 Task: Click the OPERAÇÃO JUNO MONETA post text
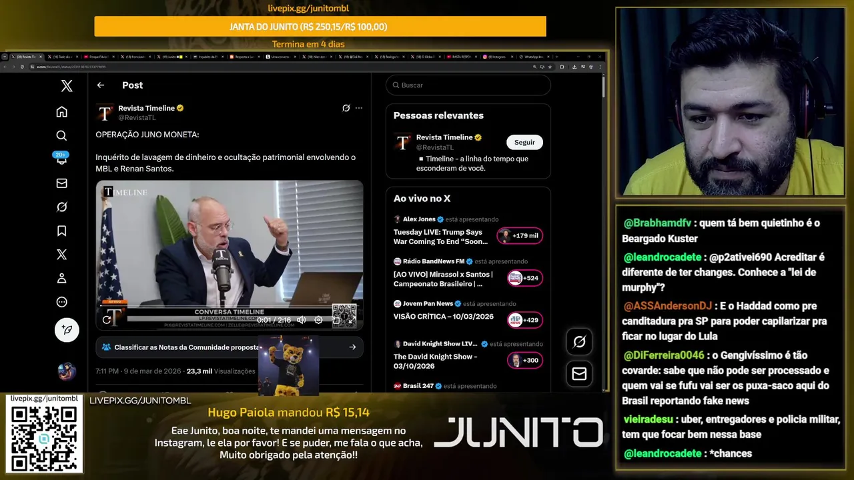[147, 135]
